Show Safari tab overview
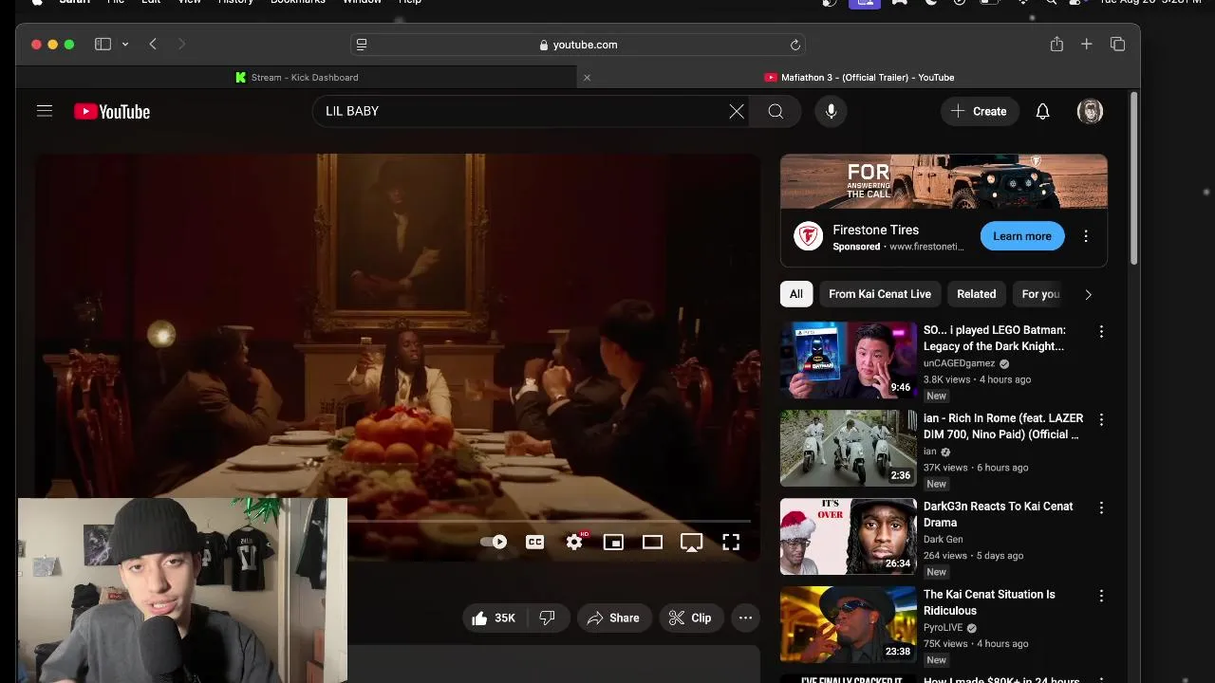The width and height of the screenshot is (1215, 683). pyautogui.click(x=1117, y=44)
